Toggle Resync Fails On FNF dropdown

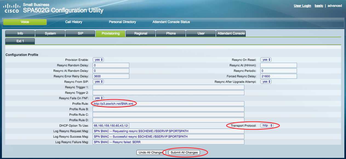coord(98,98)
